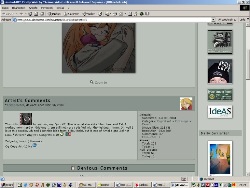This screenshot has width=250, height=188.
Task: Open the Drawings category link
Action: pos(182,121)
